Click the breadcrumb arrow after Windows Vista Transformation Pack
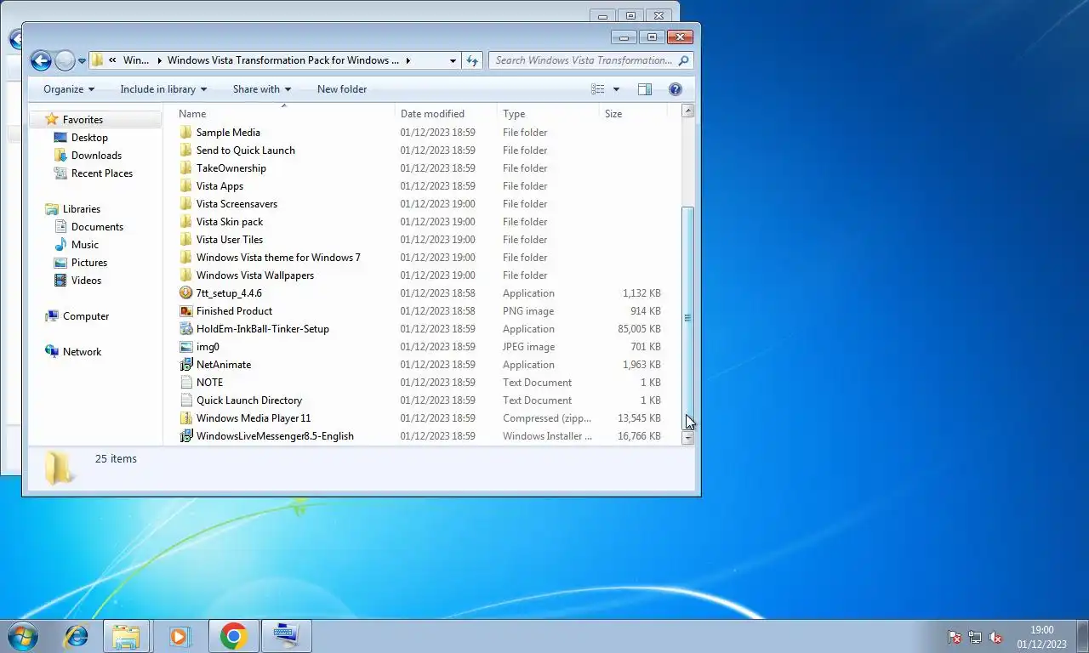1089x653 pixels. tap(408, 60)
